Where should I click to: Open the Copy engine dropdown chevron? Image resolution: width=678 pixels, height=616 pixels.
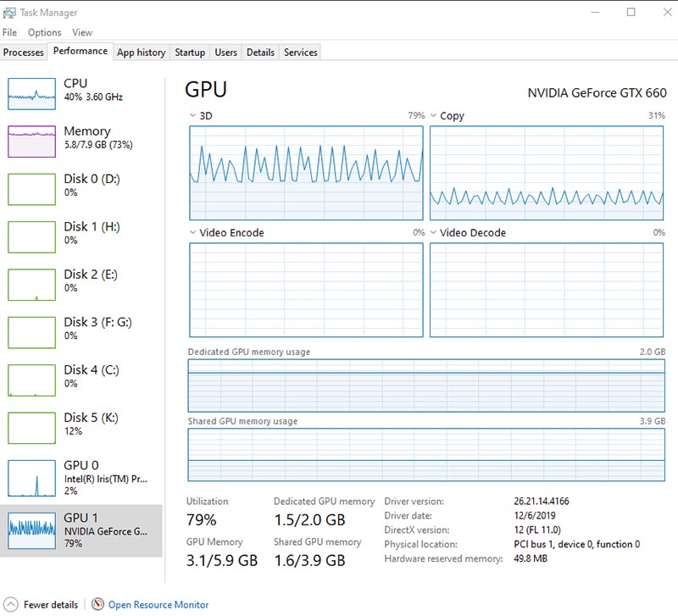pyautogui.click(x=433, y=115)
